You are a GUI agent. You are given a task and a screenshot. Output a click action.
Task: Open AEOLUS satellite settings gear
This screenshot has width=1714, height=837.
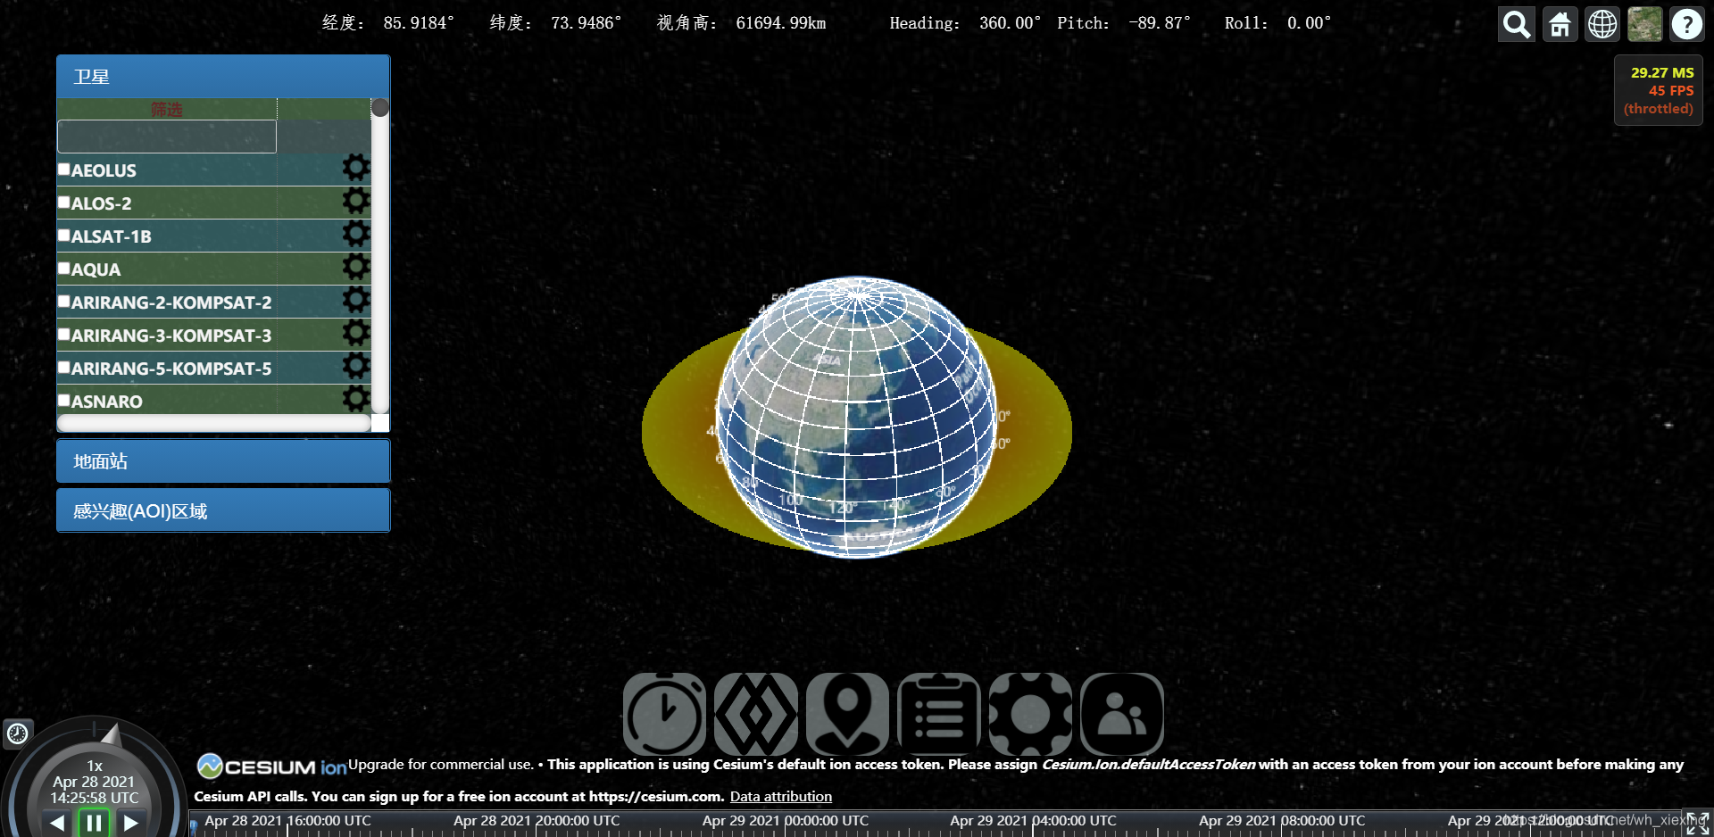pos(356,167)
